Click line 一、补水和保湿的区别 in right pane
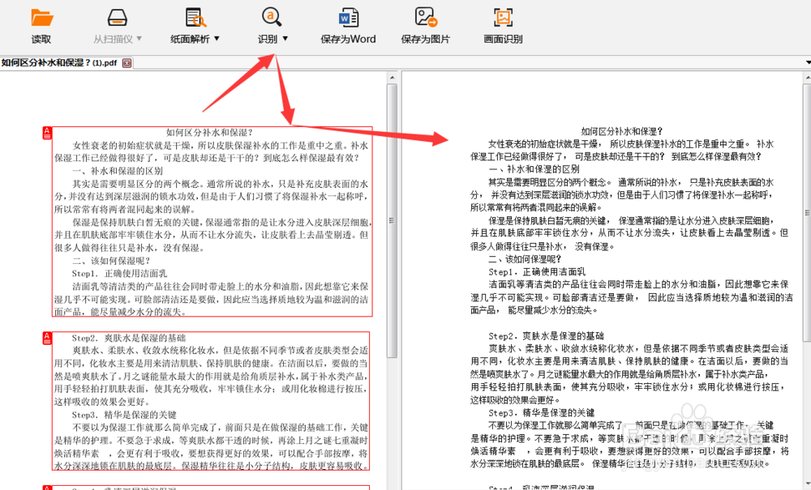 pyautogui.click(x=534, y=169)
